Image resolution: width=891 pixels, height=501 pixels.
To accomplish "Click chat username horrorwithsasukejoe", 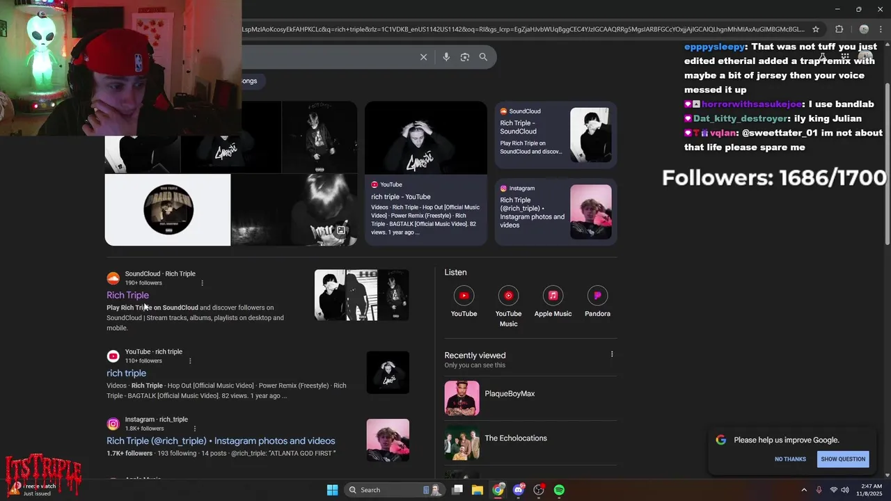I will [751, 104].
